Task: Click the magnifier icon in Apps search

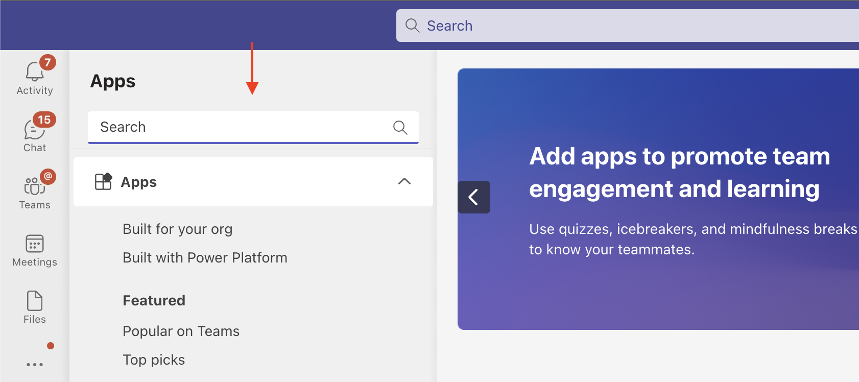Action: point(400,127)
